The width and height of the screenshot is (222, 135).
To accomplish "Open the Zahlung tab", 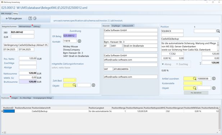I will [x=36, y=27].
